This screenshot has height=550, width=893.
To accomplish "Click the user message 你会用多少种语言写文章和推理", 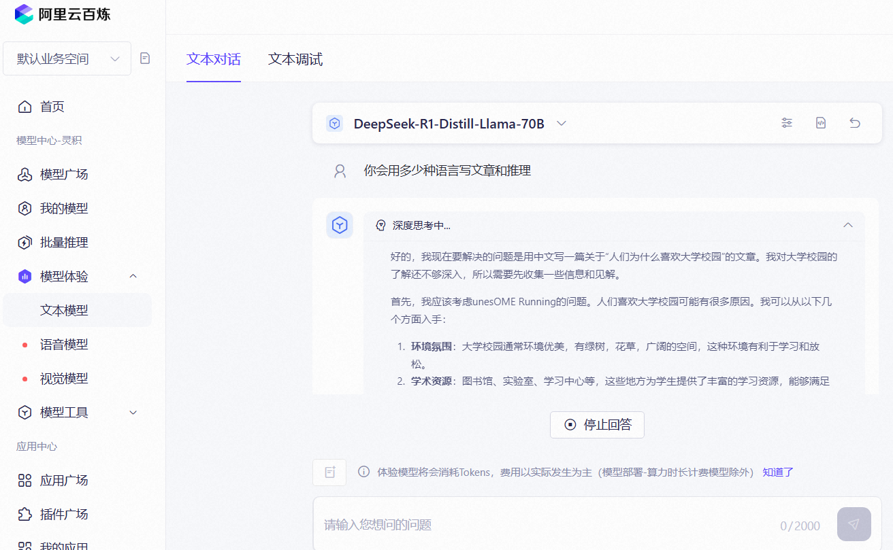I will point(447,171).
